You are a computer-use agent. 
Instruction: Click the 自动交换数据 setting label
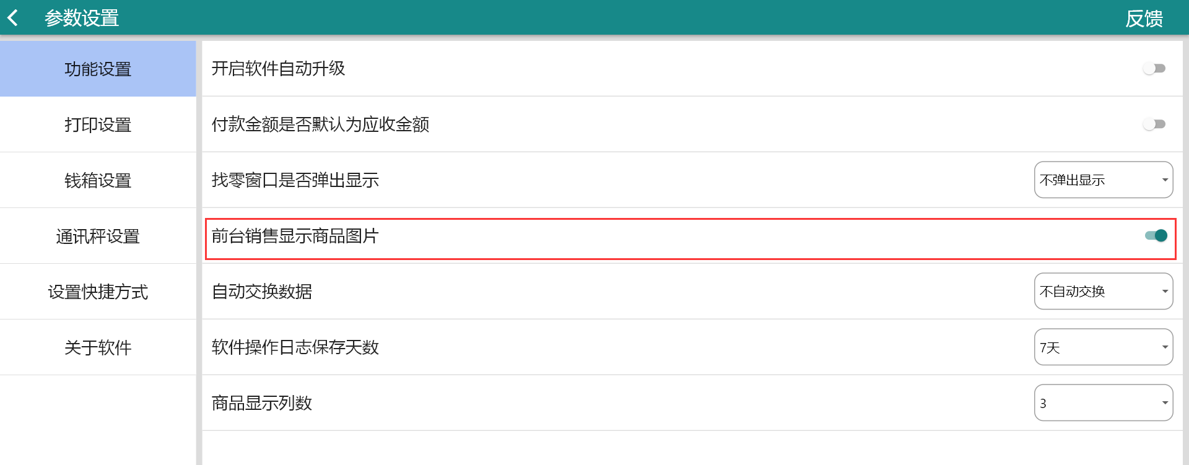(262, 291)
